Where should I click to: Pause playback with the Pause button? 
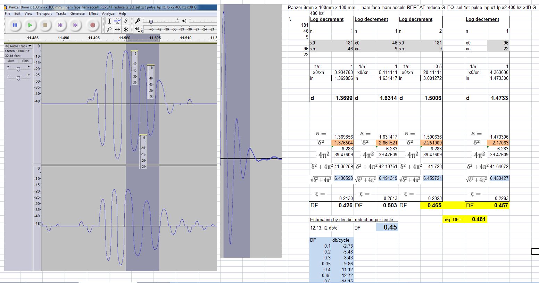[15, 25]
